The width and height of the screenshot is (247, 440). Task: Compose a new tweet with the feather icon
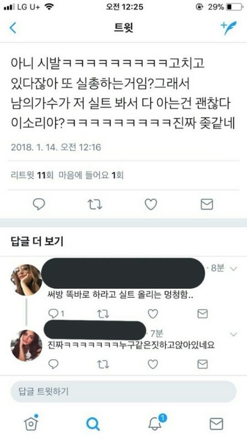coord(228,28)
